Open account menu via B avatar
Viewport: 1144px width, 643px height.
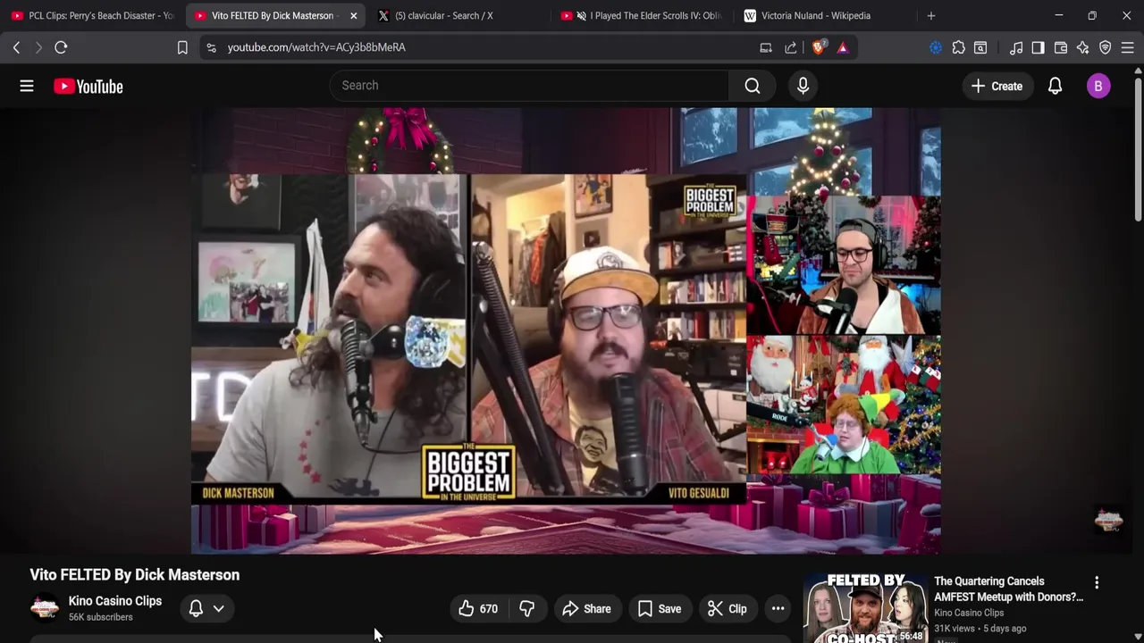[1098, 86]
